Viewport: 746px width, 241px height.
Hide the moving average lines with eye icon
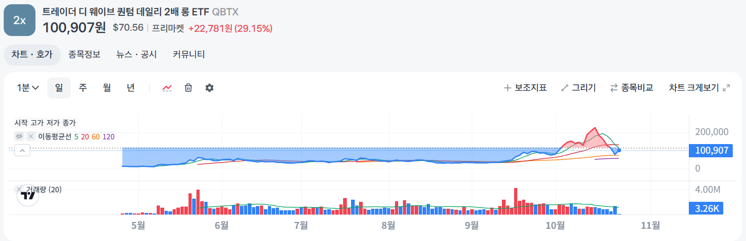(20, 137)
